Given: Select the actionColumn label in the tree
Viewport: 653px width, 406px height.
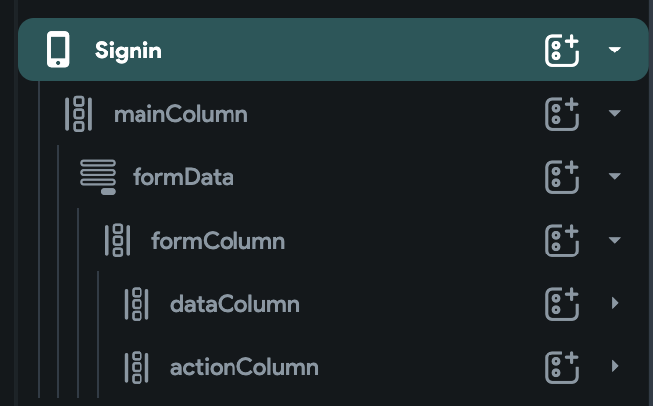Looking at the screenshot, I should (243, 367).
